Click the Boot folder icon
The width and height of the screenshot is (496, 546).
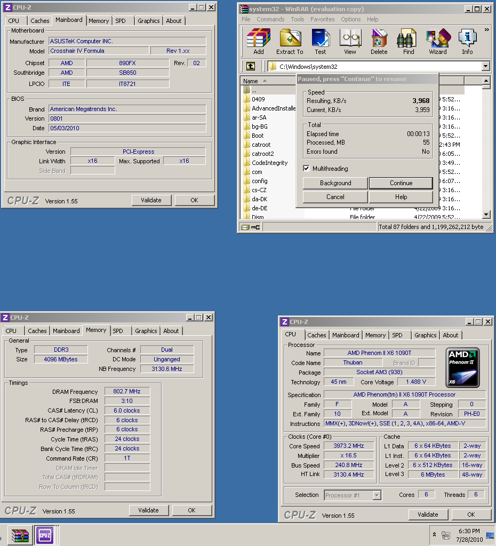[x=247, y=136]
